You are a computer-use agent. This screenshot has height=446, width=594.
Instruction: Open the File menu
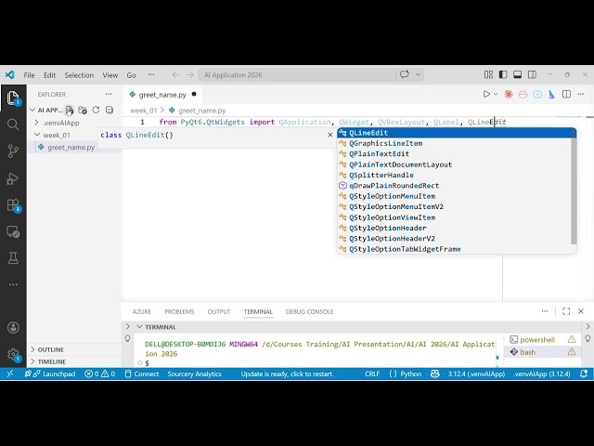(29, 75)
